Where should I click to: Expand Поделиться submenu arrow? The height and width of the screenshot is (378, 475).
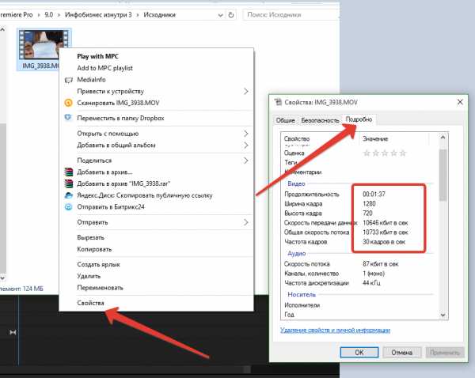tap(246, 161)
